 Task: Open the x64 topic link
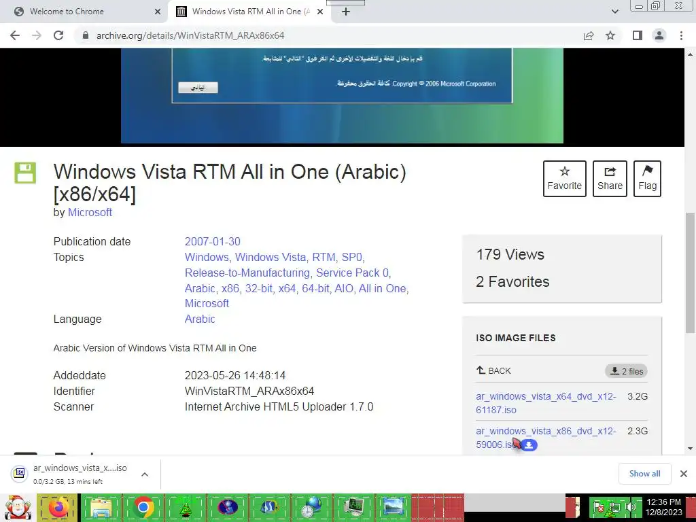(288, 288)
